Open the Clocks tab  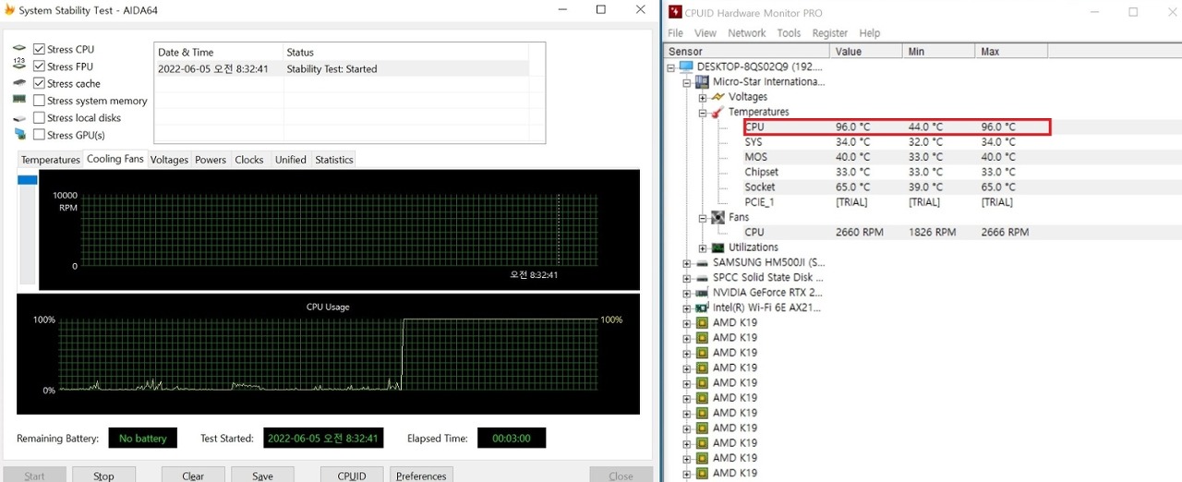[249, 160]
